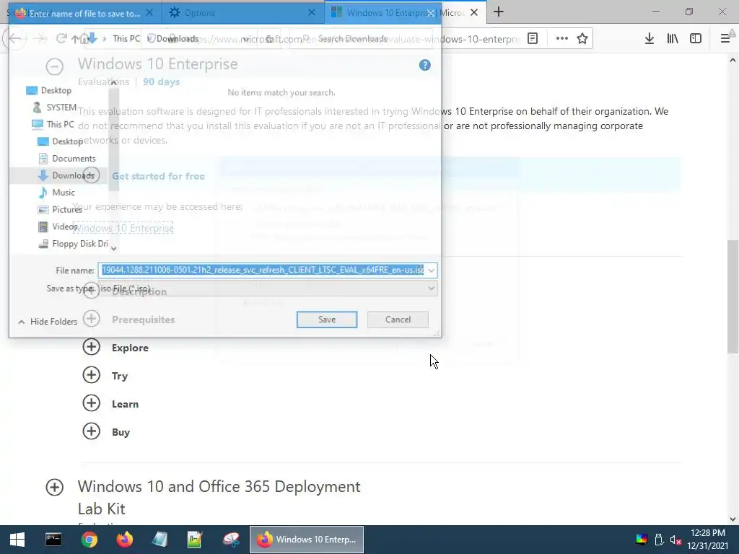Image resolution: width=739 pixels, height=554 pixels.
Task: Click the page vertical scrollbar thumb
Action: point(733,296)
